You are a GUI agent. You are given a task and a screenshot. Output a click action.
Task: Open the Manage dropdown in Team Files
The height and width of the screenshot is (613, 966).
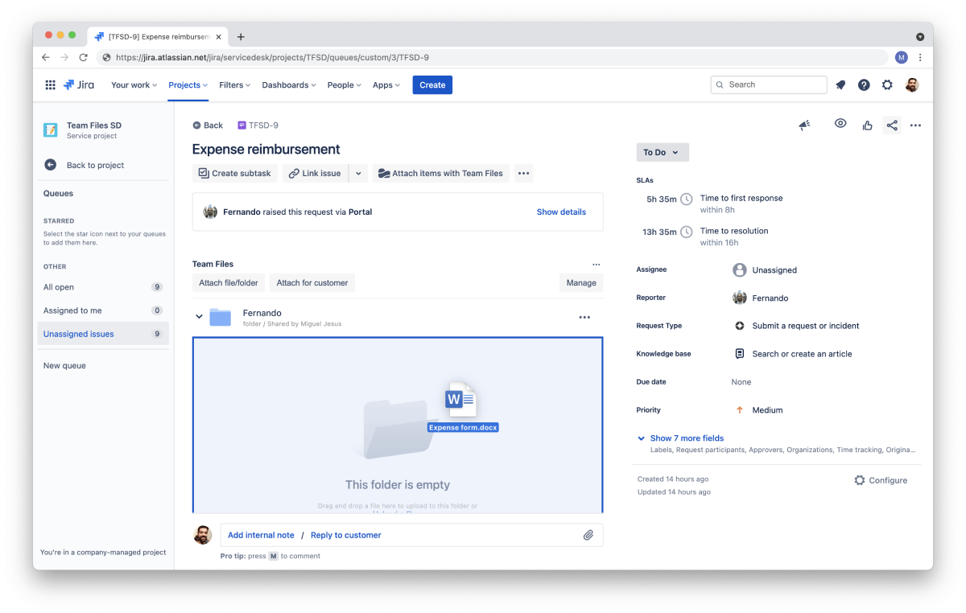pyautogui.click(x=581, y=283)
